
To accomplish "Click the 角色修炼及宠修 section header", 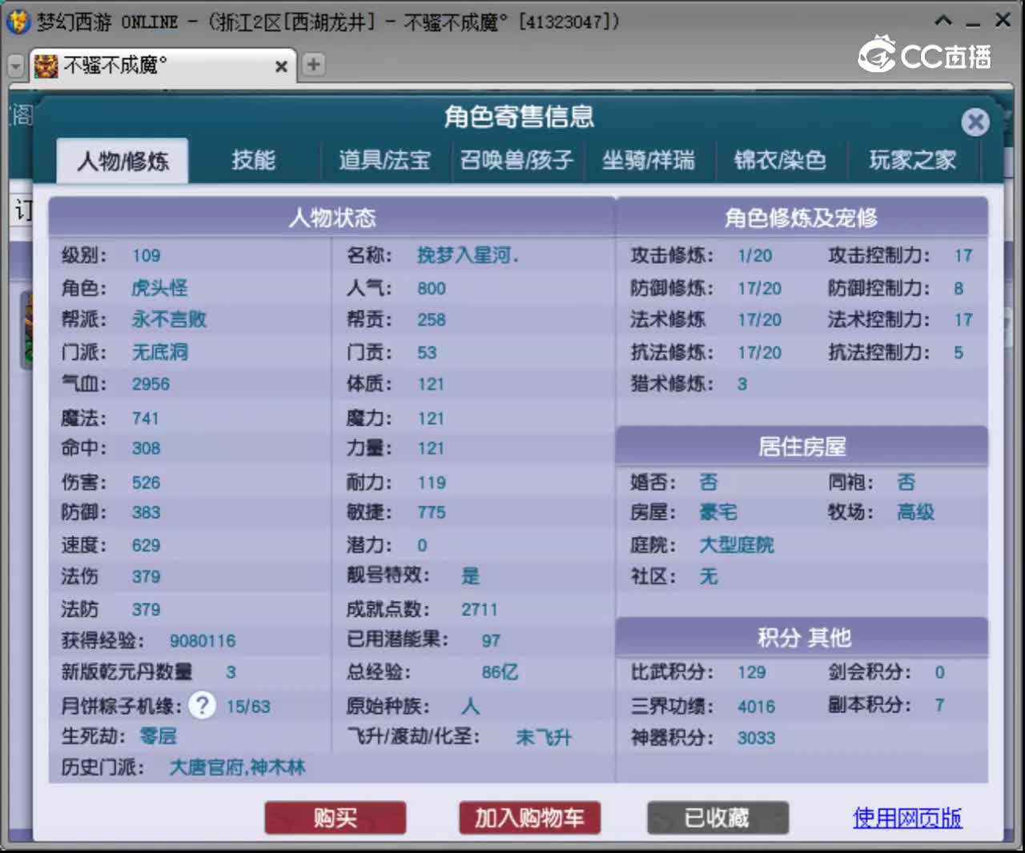I will pos(802,217).
